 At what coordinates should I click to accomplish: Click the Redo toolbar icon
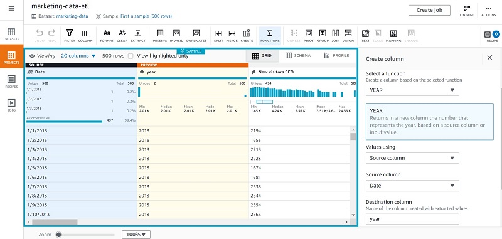(51, 36)
